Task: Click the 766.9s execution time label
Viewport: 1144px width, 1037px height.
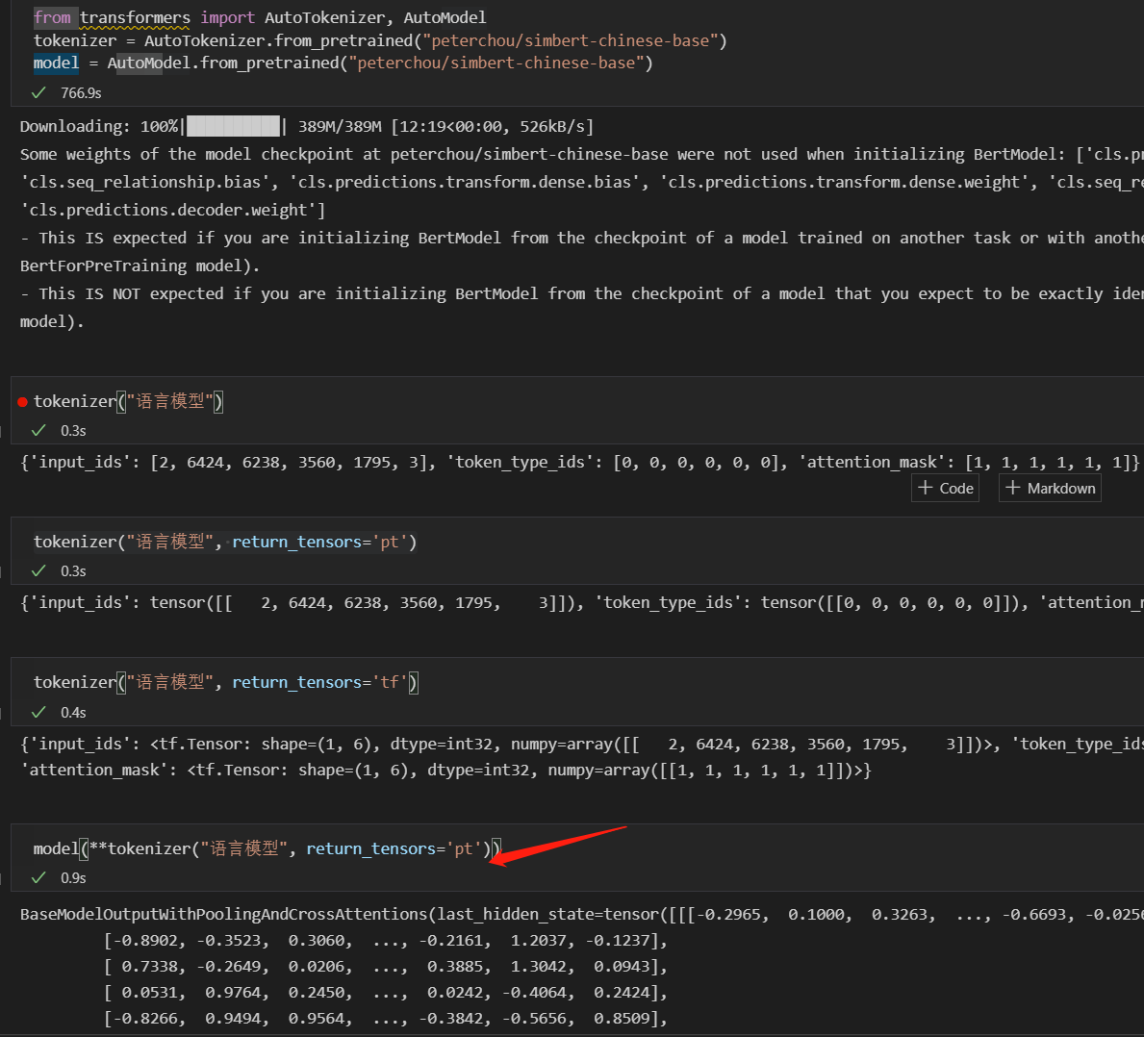Action: (81, 92)
